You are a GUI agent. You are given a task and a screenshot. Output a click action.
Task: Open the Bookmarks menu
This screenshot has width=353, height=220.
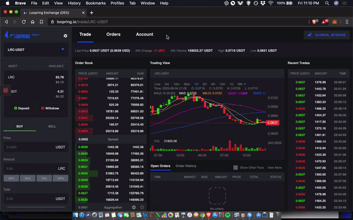(x=96, y=3)
